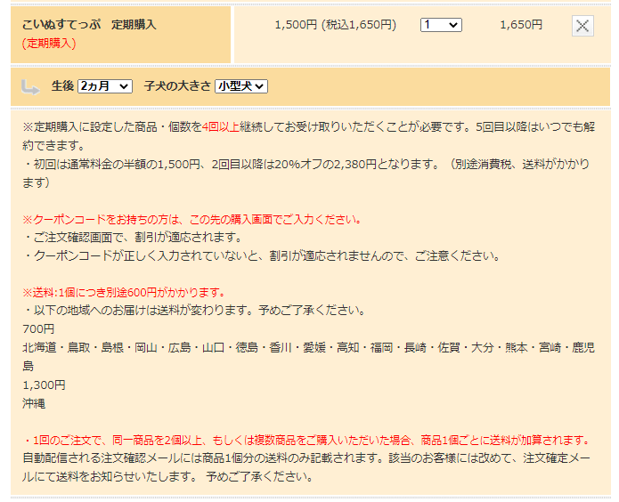Click the red 送料 600円 notice
Screen dimensions: 619x502
tap(124, 293)
